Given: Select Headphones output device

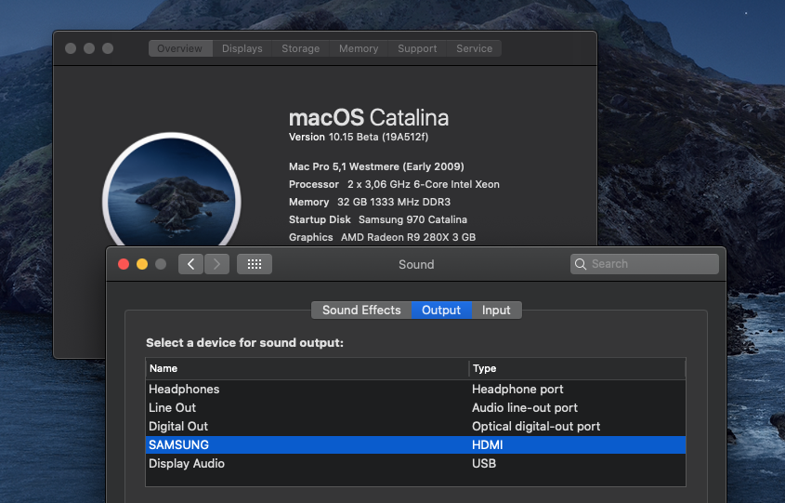Looking at the screenshot, I should pyautogui.click(x=415, y=390).
